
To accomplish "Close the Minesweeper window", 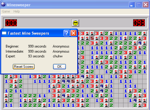I will [x=146, y=4].
